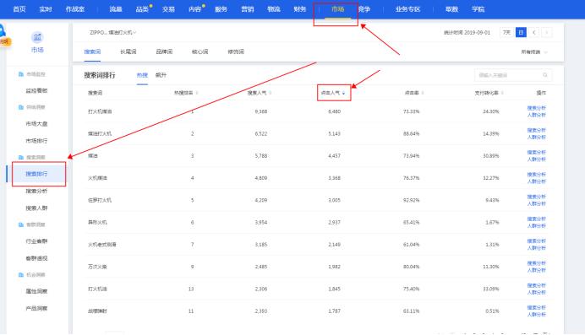Open the 作战室 top navigation item

75,9
